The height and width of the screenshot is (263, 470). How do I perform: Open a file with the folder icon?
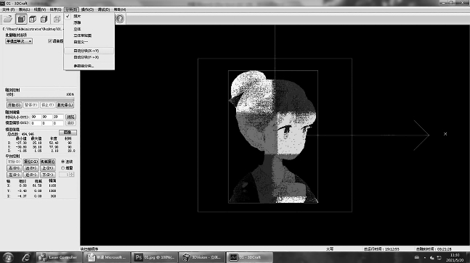pos(8,19)
